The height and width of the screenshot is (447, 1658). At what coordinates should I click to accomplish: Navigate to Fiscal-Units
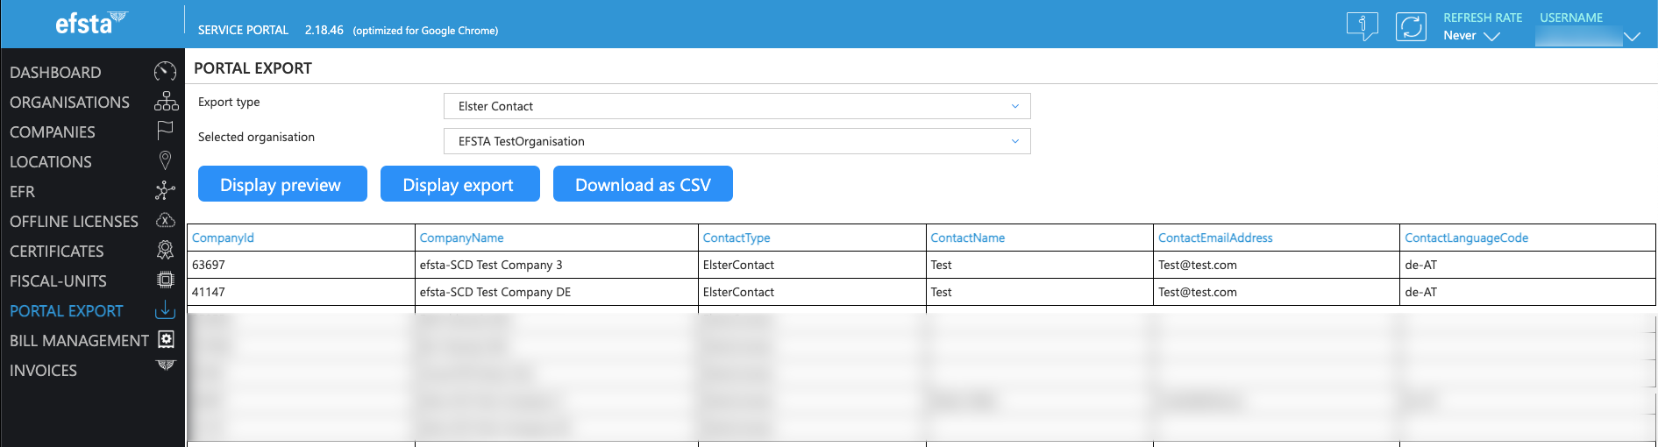[58, 281]
